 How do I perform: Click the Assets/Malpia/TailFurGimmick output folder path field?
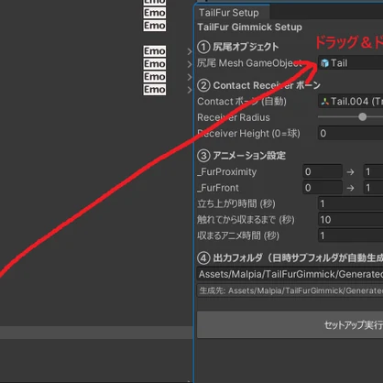(290, 274)
